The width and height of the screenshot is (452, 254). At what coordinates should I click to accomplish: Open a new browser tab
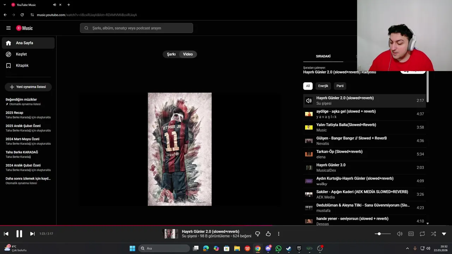[x=69, y=5]
